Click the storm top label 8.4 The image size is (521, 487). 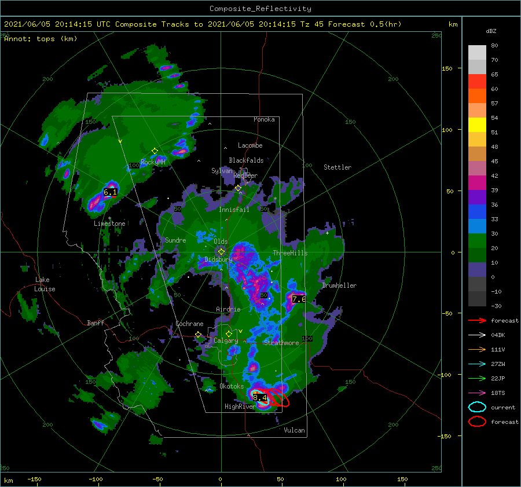(x=260, y=397)
